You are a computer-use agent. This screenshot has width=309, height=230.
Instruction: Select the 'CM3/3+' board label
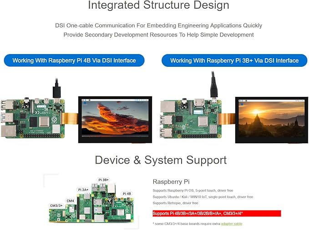(x=56, y=205)
